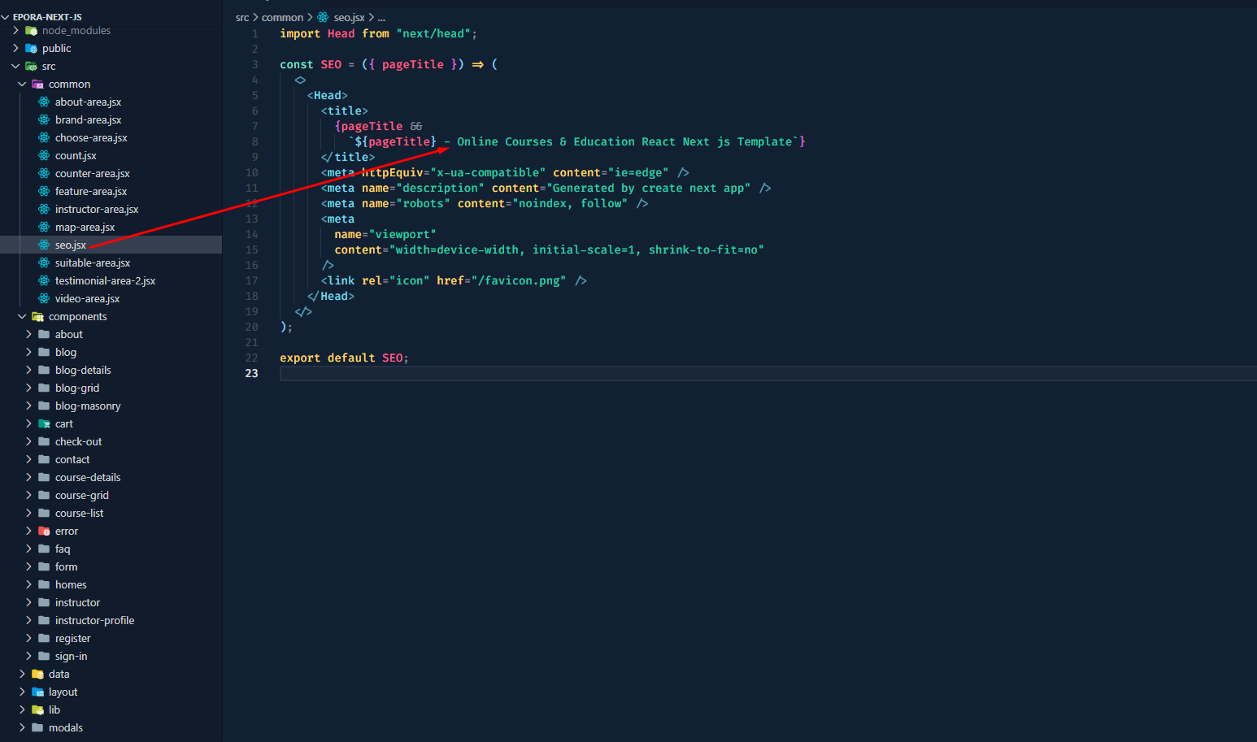Image resolution: width=1257 pixels, height=742 pixels.
Task: Collapse the EPORA-NEXT-JS project root
Action: pos(6,17)
